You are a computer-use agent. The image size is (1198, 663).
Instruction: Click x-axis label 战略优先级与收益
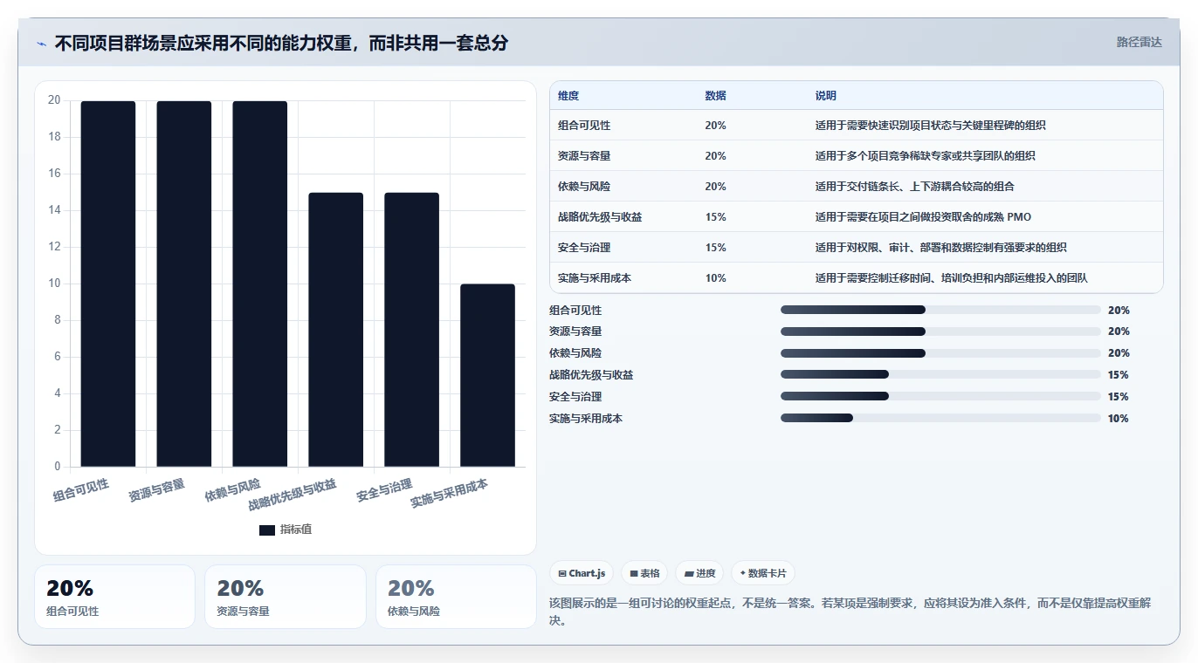293,495
